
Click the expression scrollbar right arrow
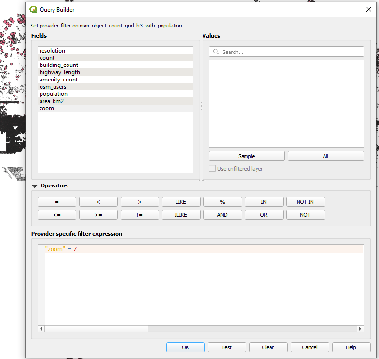pos(360,329)
